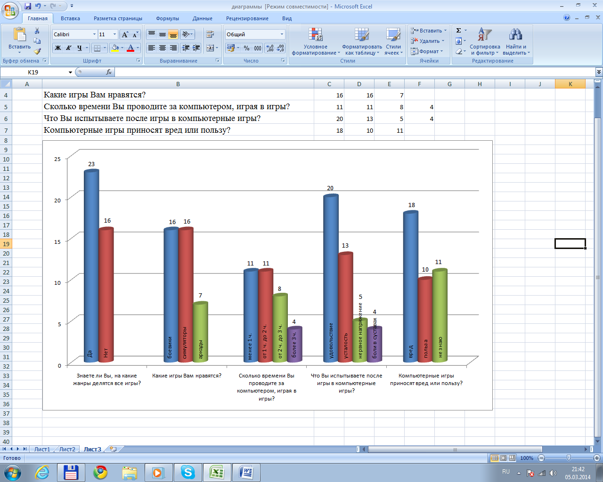Viewport: 603px width, 482px height.
Task: Click the insert function fx icon
Action: (109, 72)
